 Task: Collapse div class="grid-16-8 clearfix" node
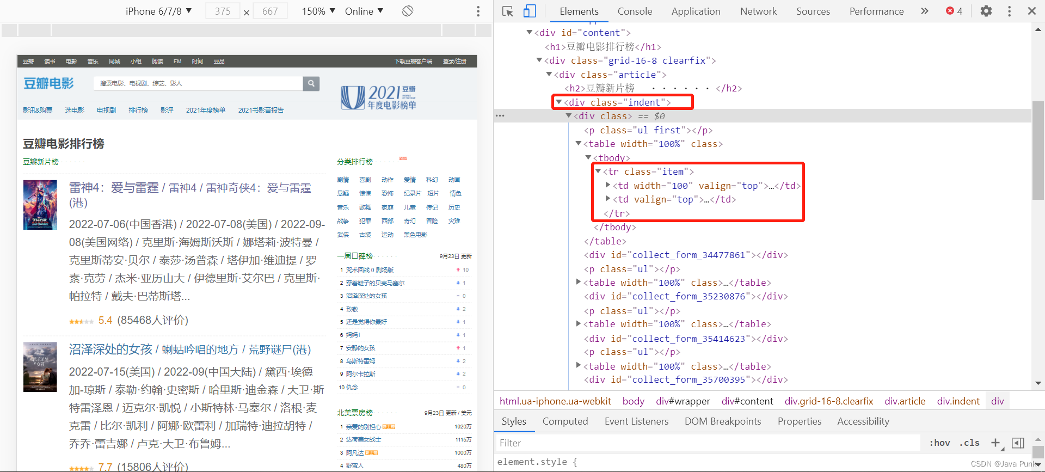coord(539,60)
